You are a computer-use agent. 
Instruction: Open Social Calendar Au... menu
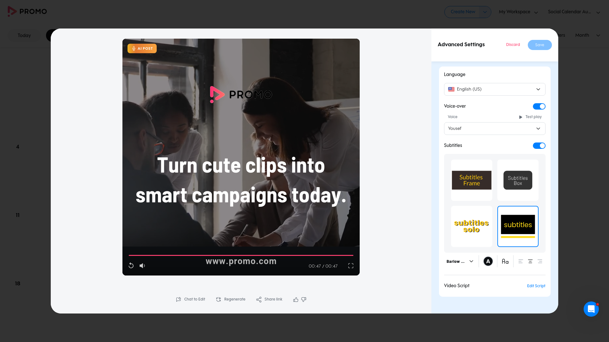[574, 12]
